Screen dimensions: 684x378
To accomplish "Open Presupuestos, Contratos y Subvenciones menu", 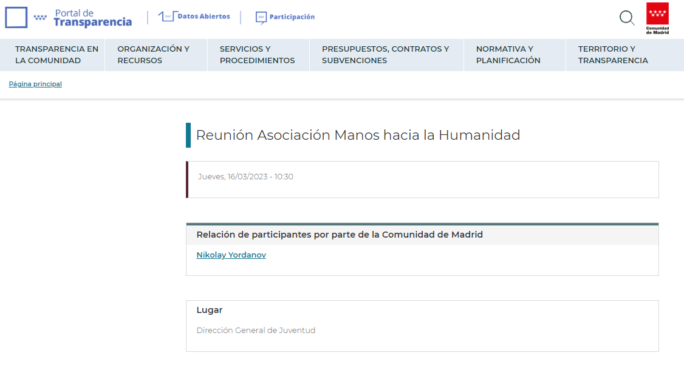I will (x=386, y=55).
